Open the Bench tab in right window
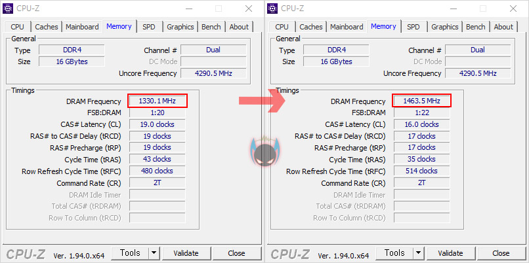 (476, 27)
